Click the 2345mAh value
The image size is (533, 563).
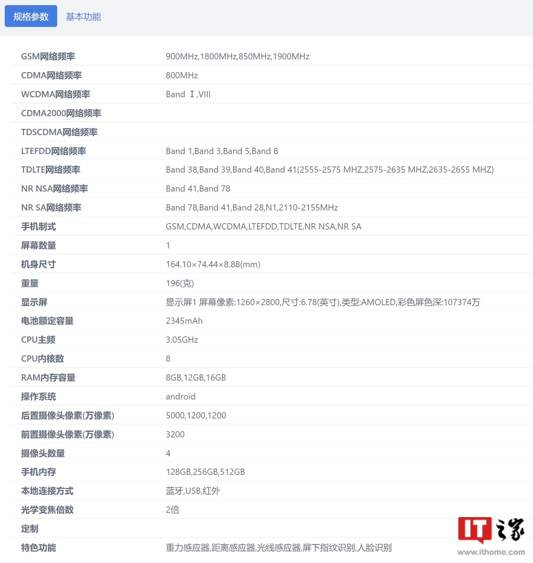coord(184,321)
